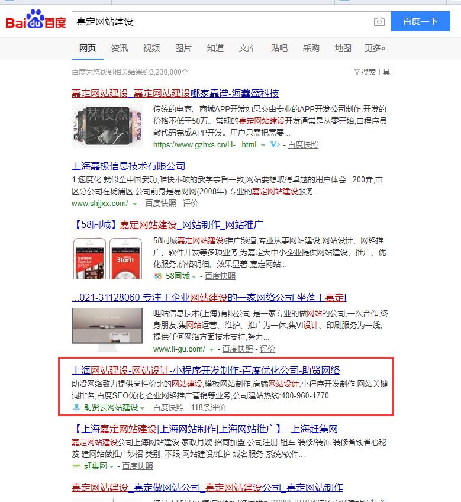The height and width of the screenshot is (502, 461).
Task: Expand dropdown arrow next to 助贤云网站建设
Action: pyautogui.click(x=142, y=408)
